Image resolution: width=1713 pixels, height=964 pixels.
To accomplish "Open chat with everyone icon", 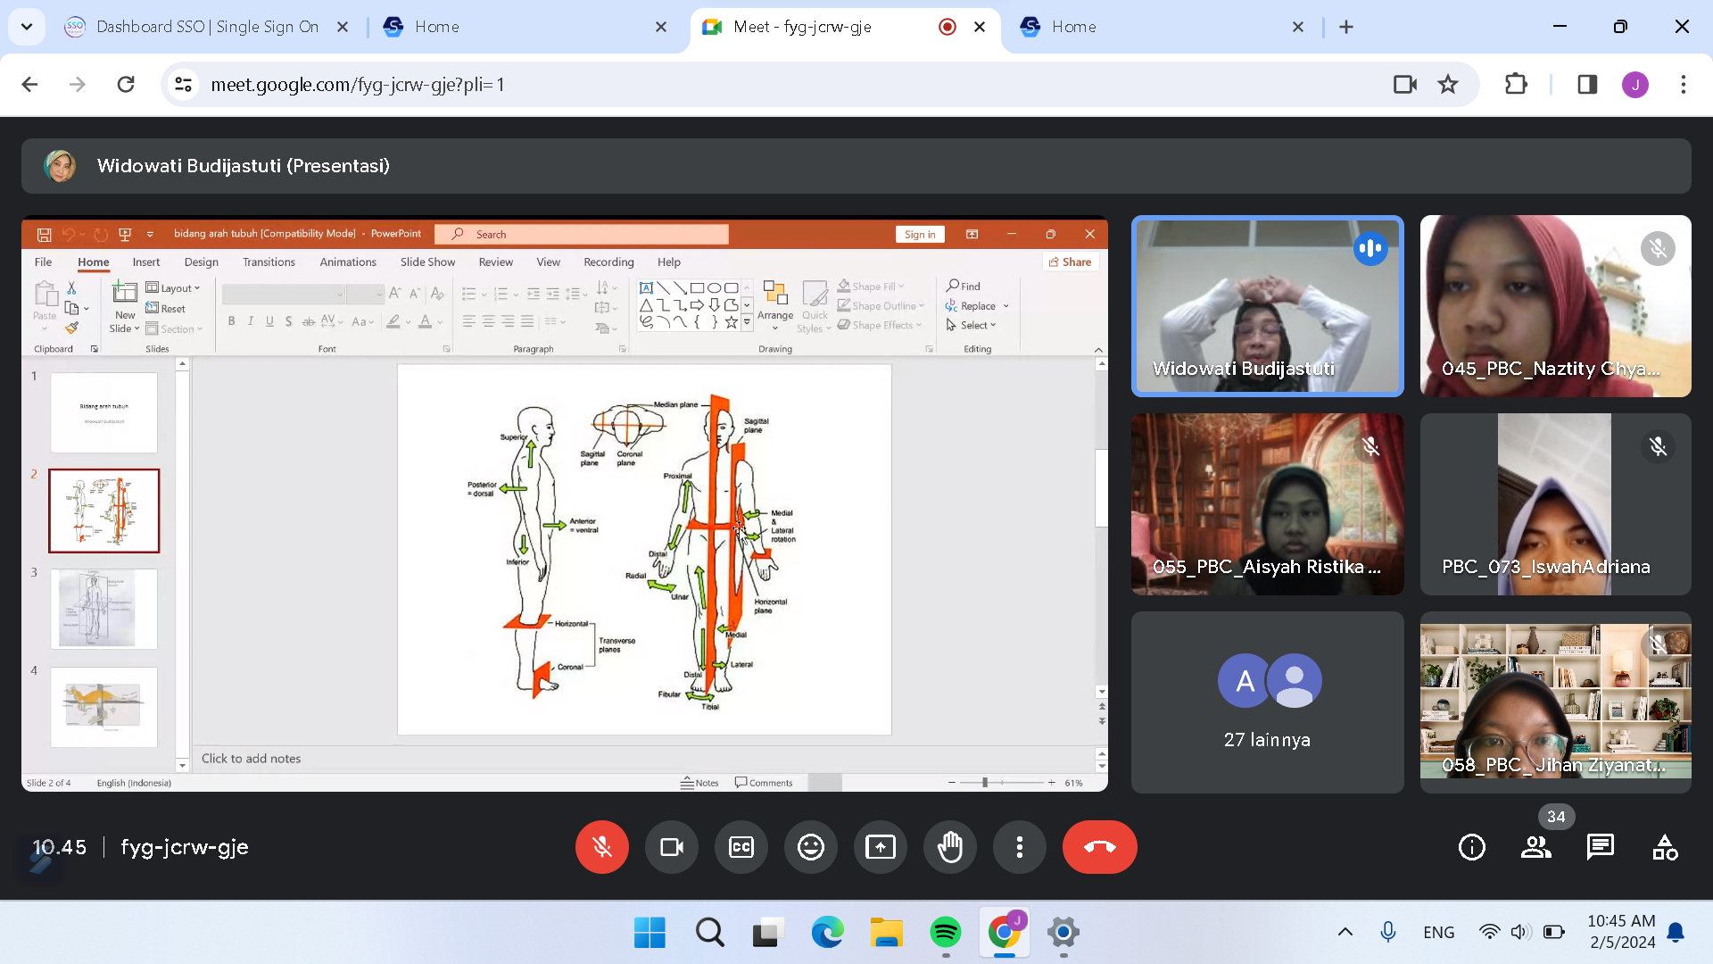I will pyautogui.click(x=1601, y=847).
